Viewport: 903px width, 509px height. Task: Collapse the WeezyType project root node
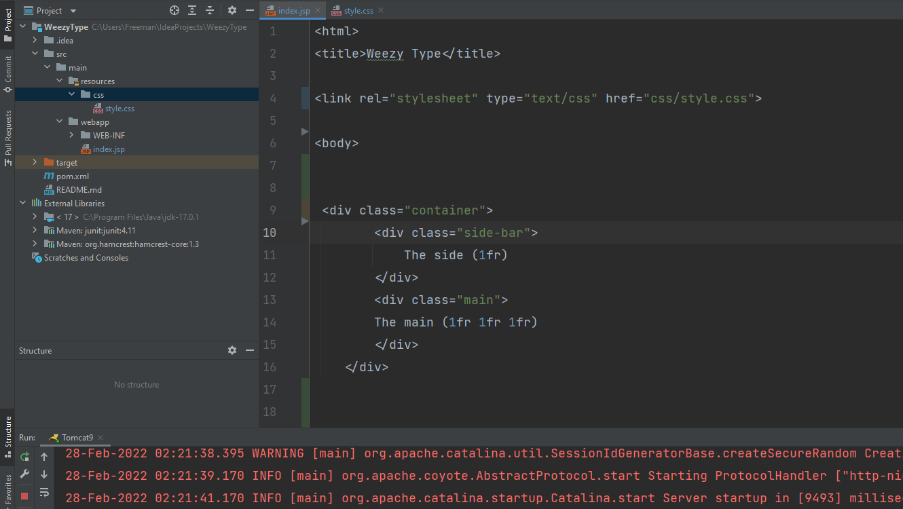pyautogui.click(x=23, y=27)
